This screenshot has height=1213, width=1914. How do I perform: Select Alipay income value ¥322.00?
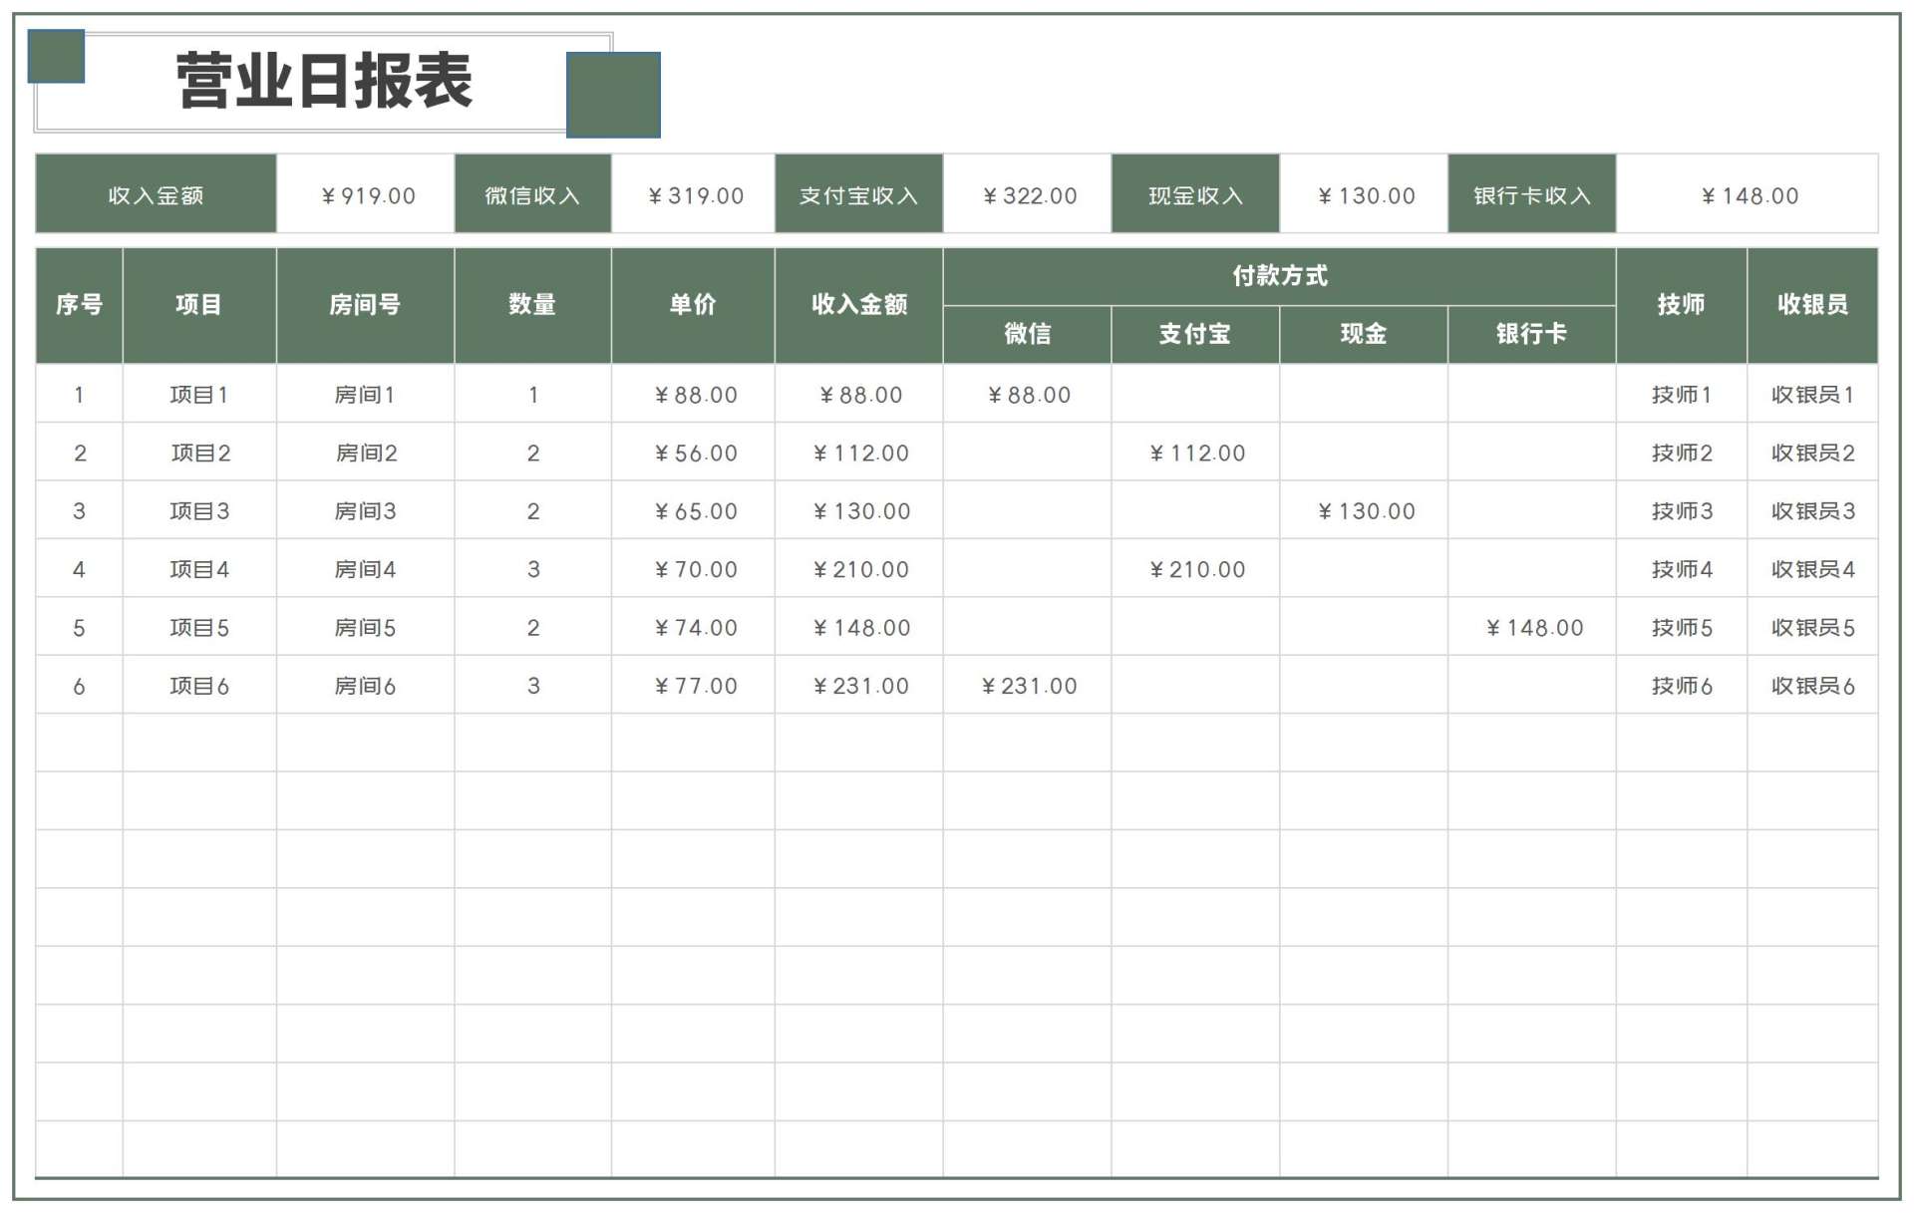1028,195
